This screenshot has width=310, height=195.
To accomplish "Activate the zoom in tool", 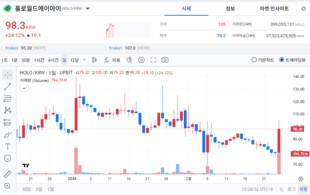I will 8,186.
